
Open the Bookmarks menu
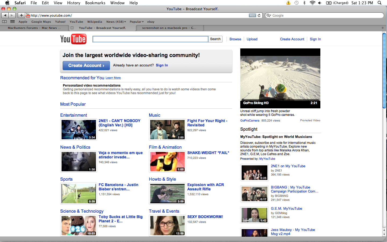pyautogui.click(x=95, y=3)
